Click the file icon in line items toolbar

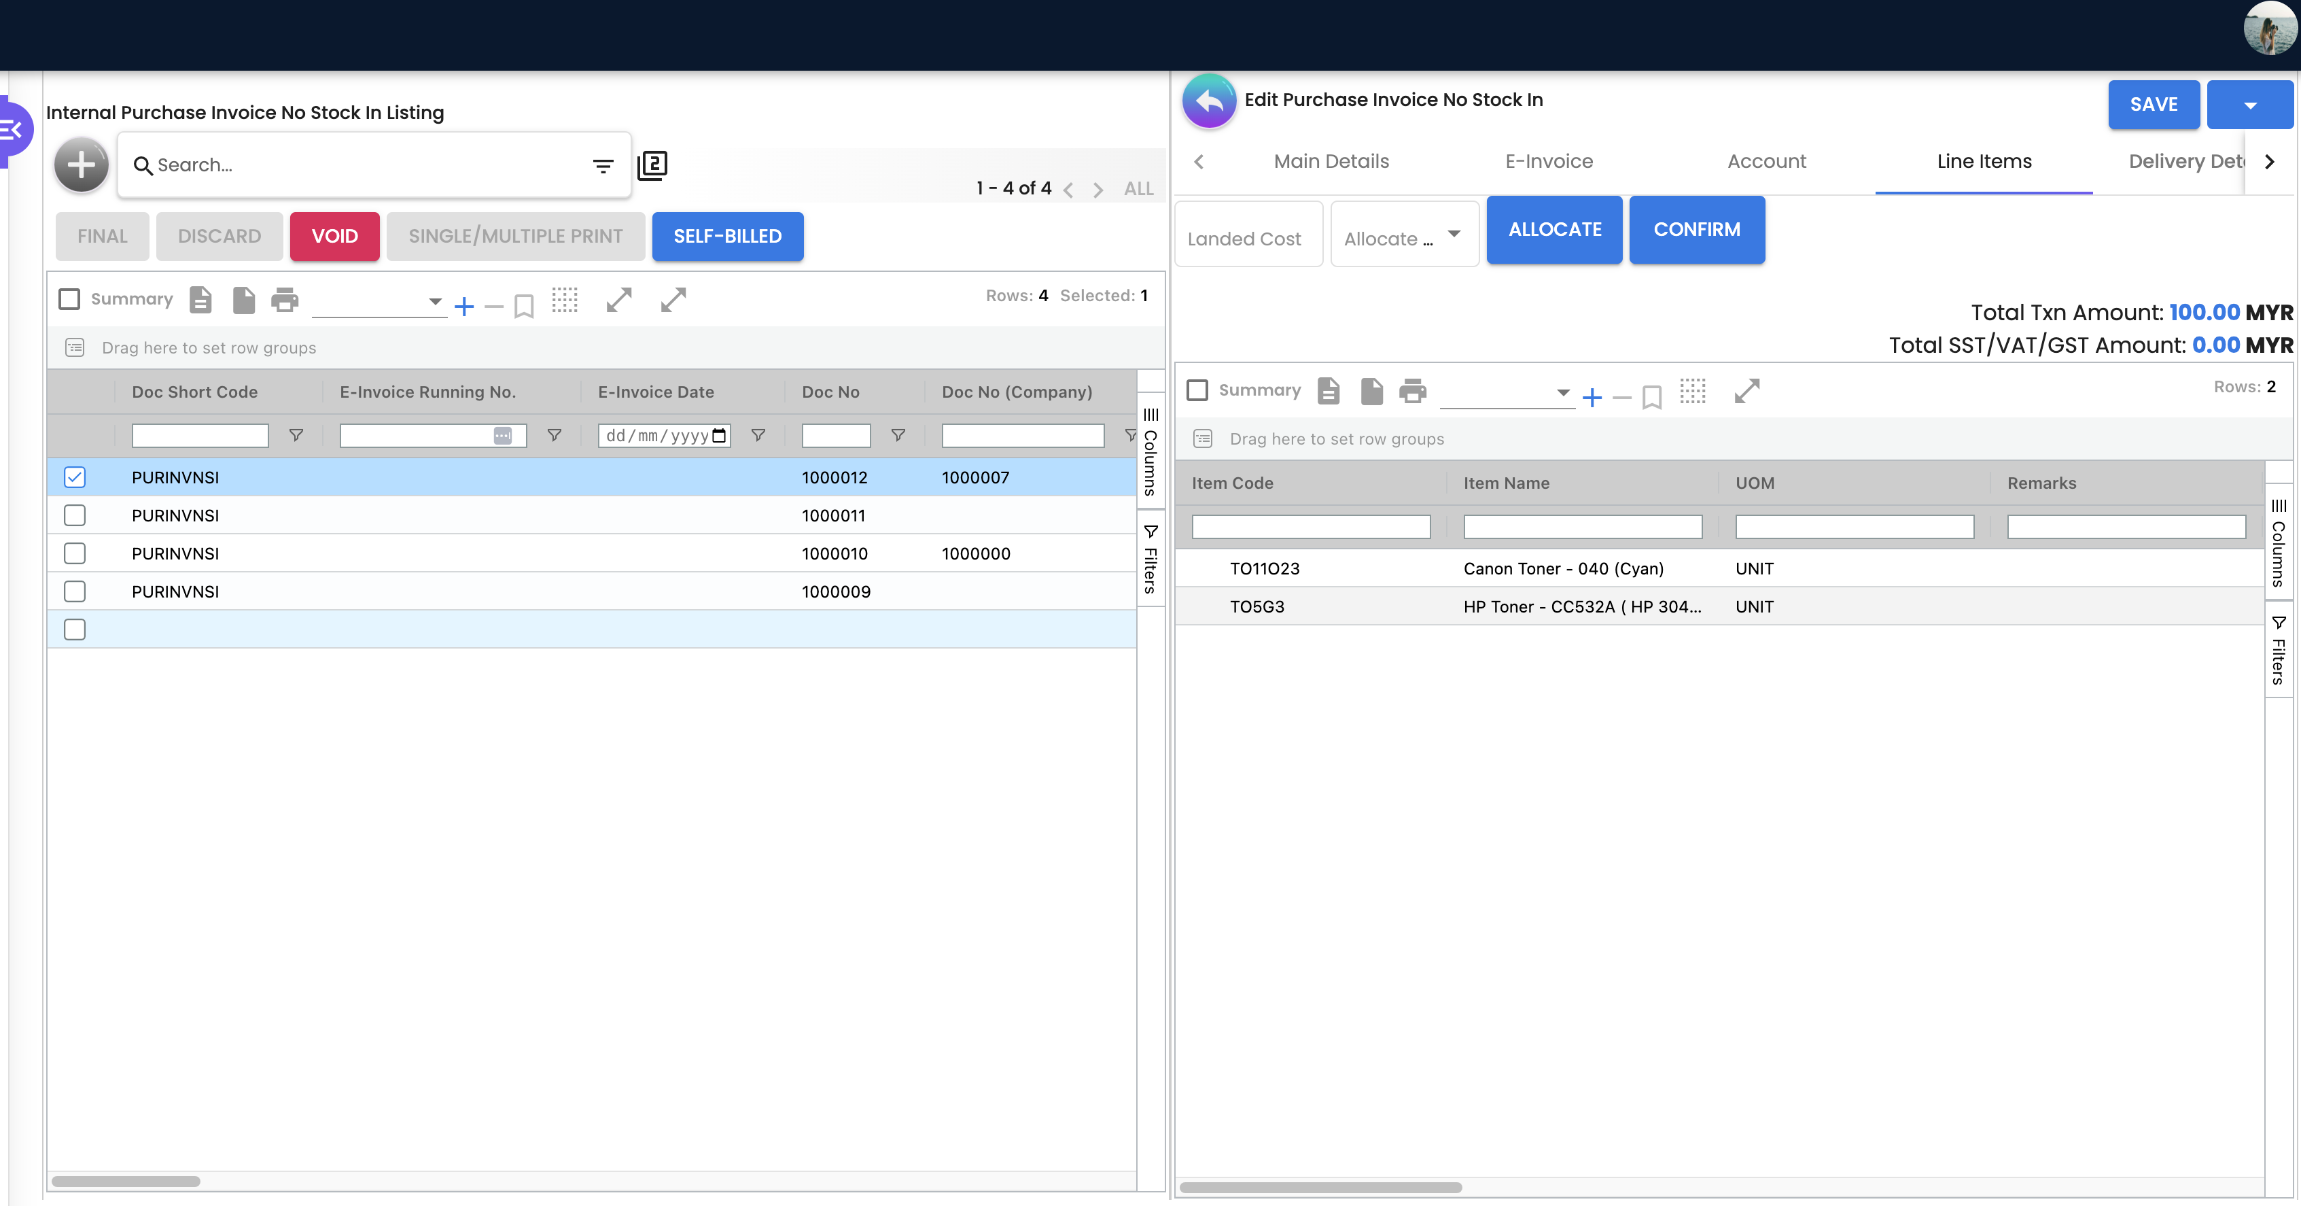(x=1371, y=392)
